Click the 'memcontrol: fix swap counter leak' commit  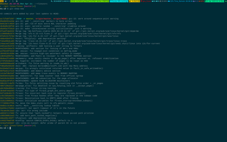42,76
